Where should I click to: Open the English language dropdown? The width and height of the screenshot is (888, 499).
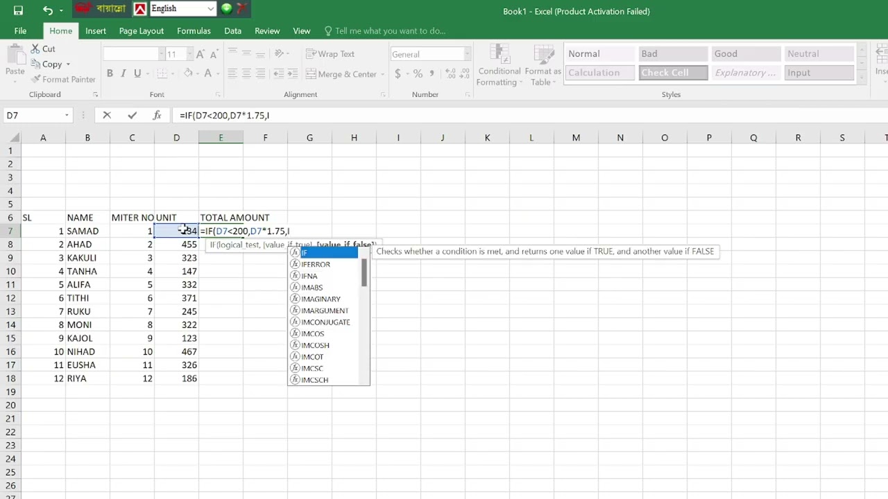tap(211, 8)
